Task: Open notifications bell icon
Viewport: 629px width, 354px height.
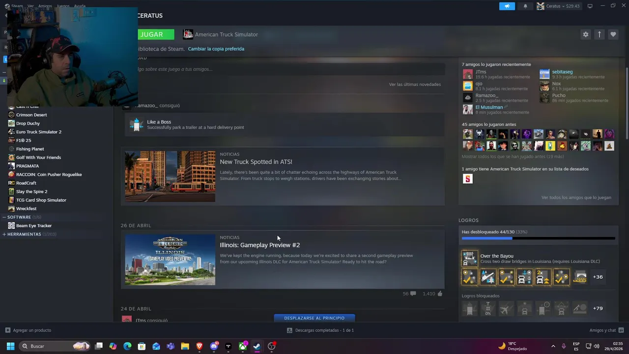Action: (525, 6)
